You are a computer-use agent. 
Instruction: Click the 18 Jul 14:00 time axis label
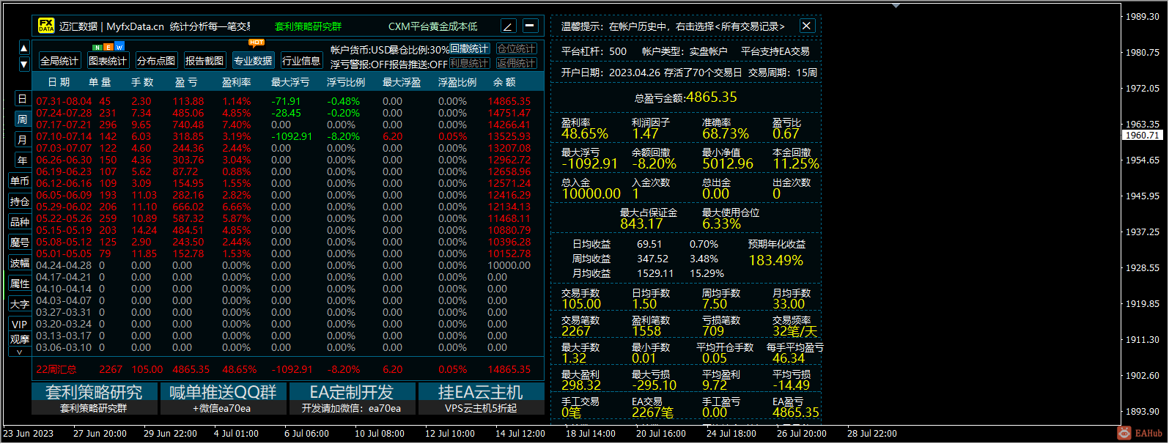[x=591, y=433]
